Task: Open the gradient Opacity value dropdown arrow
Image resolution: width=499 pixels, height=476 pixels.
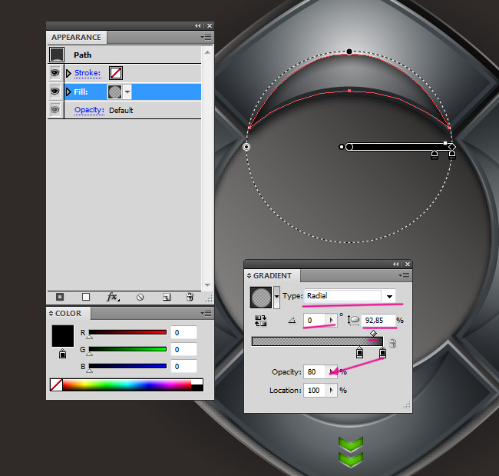Action: click(x=331, y=371)
